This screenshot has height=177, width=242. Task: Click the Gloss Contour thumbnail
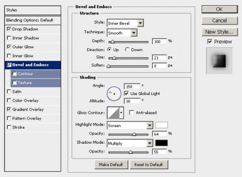click(113, 113)
